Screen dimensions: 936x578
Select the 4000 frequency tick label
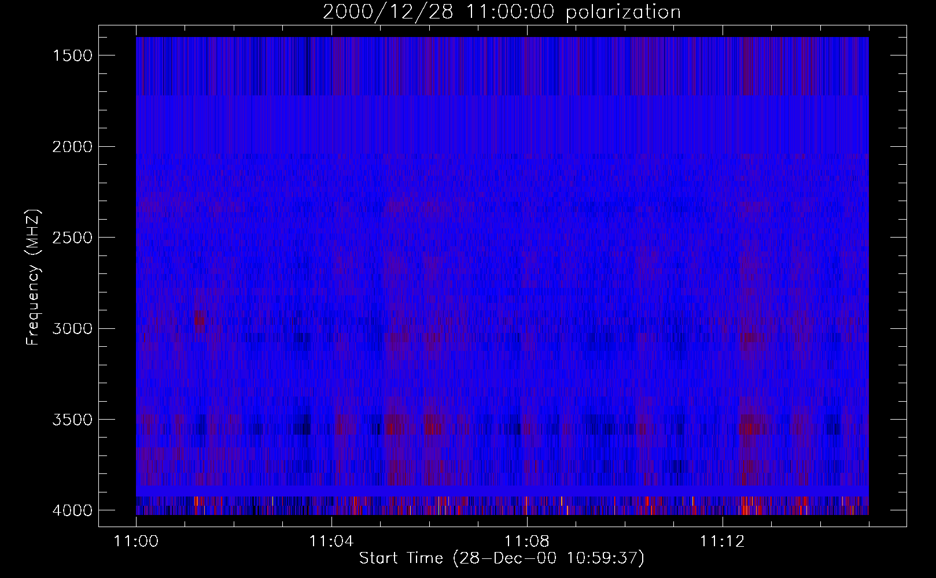(x=72, y=510)
